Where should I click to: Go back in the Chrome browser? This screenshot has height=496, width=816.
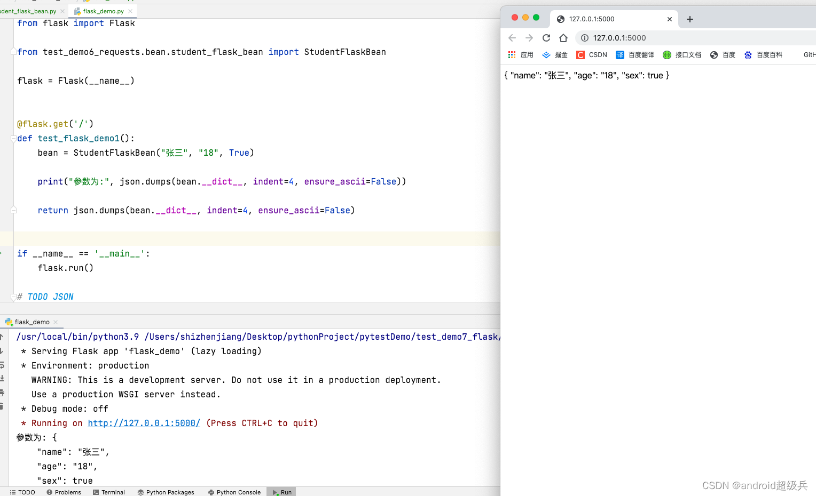pos(512,38)
